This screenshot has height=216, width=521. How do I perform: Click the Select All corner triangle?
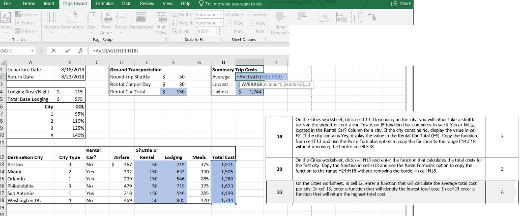(x=3, y=62)
